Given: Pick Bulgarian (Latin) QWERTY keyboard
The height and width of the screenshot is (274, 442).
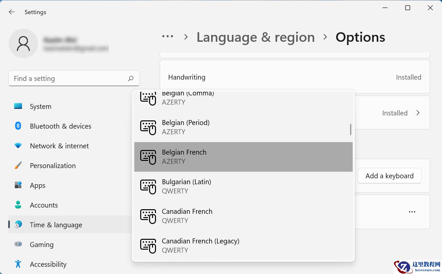Looking at the screenshot, I should point(243,187).
